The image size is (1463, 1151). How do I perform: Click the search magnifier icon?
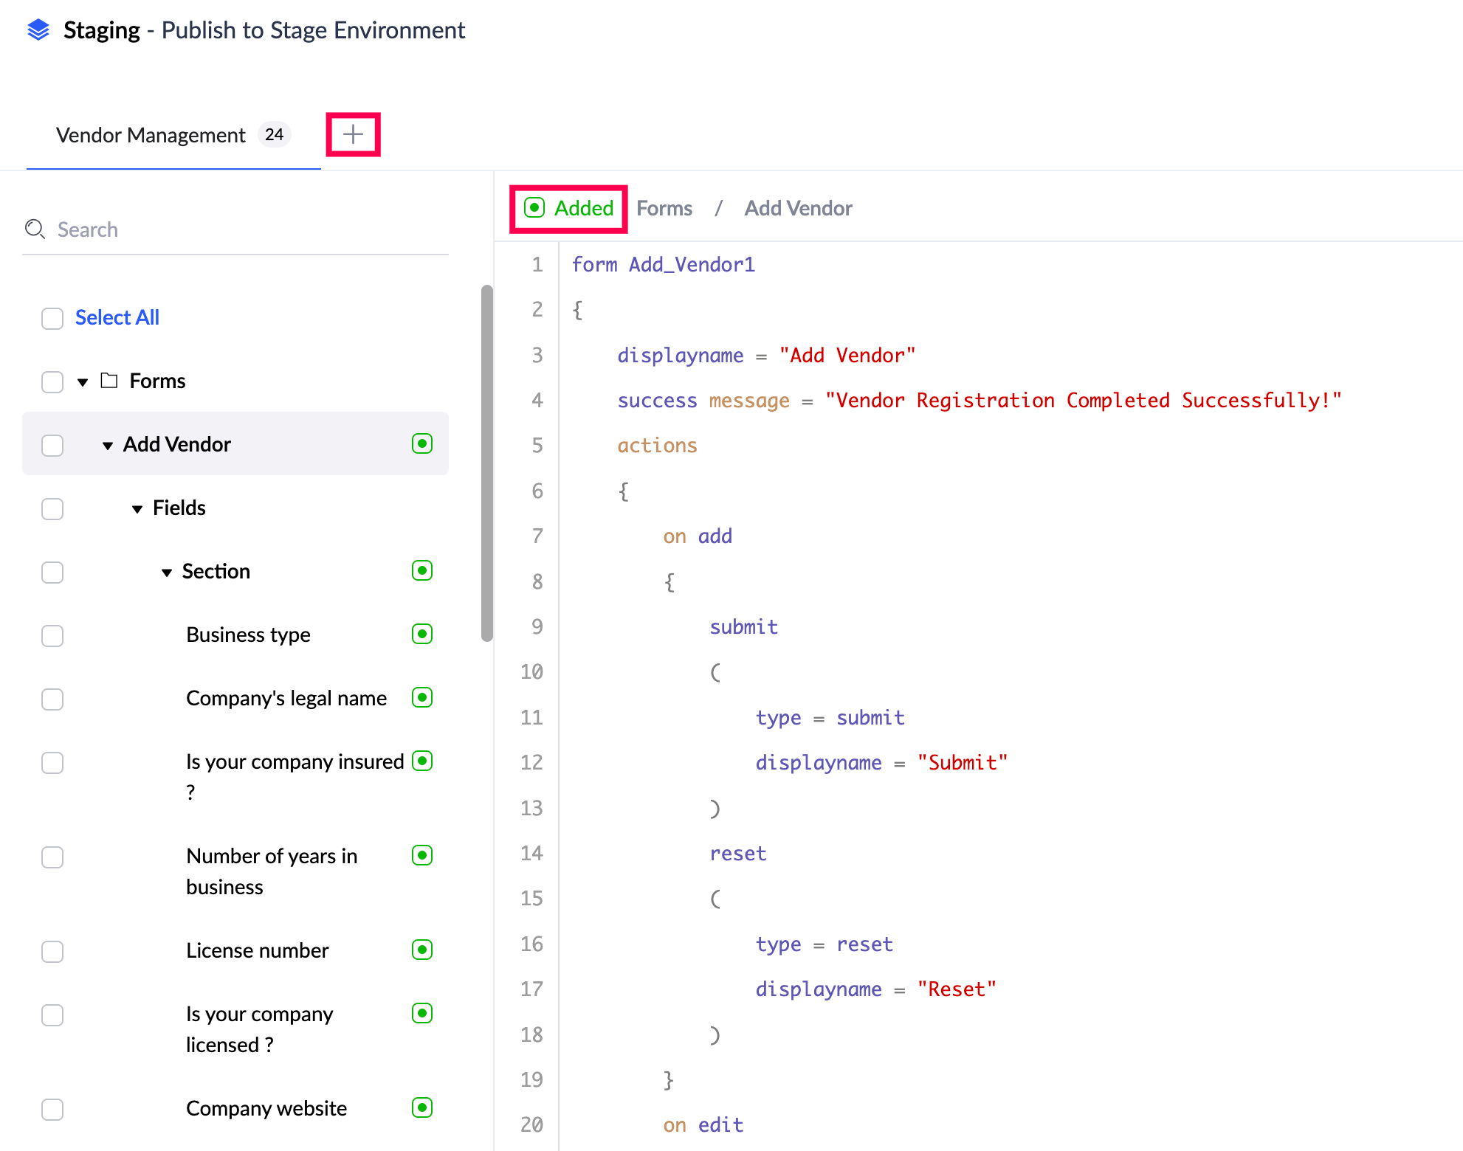coord(35,229)
